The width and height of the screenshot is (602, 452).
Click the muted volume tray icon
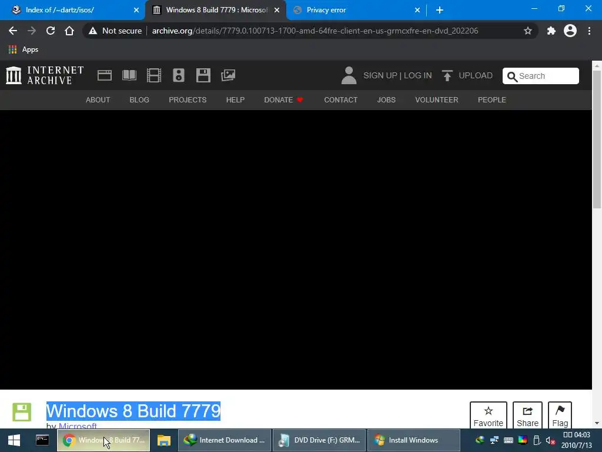pos(550,440)
